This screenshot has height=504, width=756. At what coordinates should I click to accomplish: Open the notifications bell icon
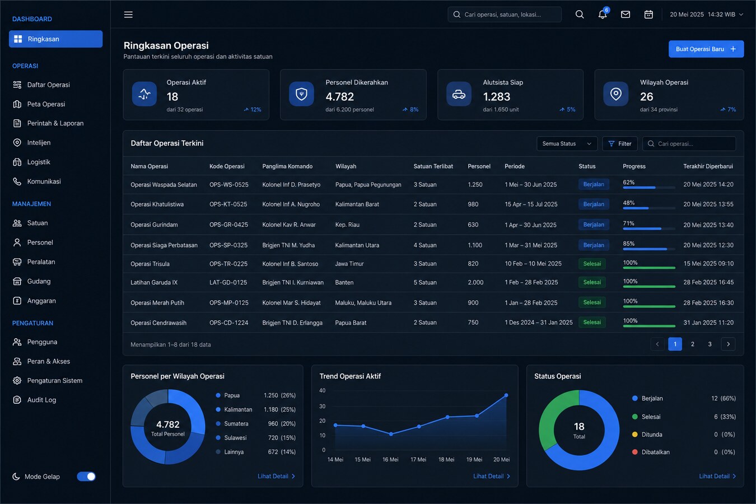click(x=603, y=15)
